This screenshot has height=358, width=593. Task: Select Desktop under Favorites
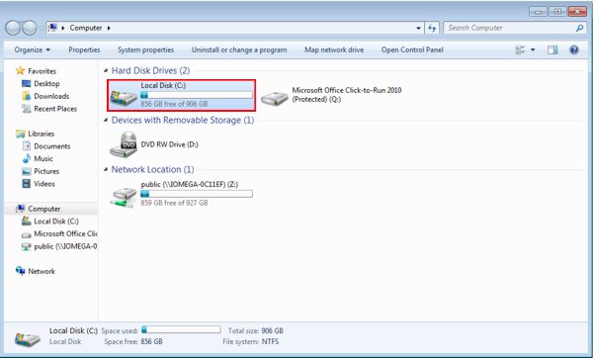click(x=46, y=84)
